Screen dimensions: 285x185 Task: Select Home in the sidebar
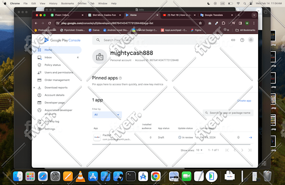58,50
